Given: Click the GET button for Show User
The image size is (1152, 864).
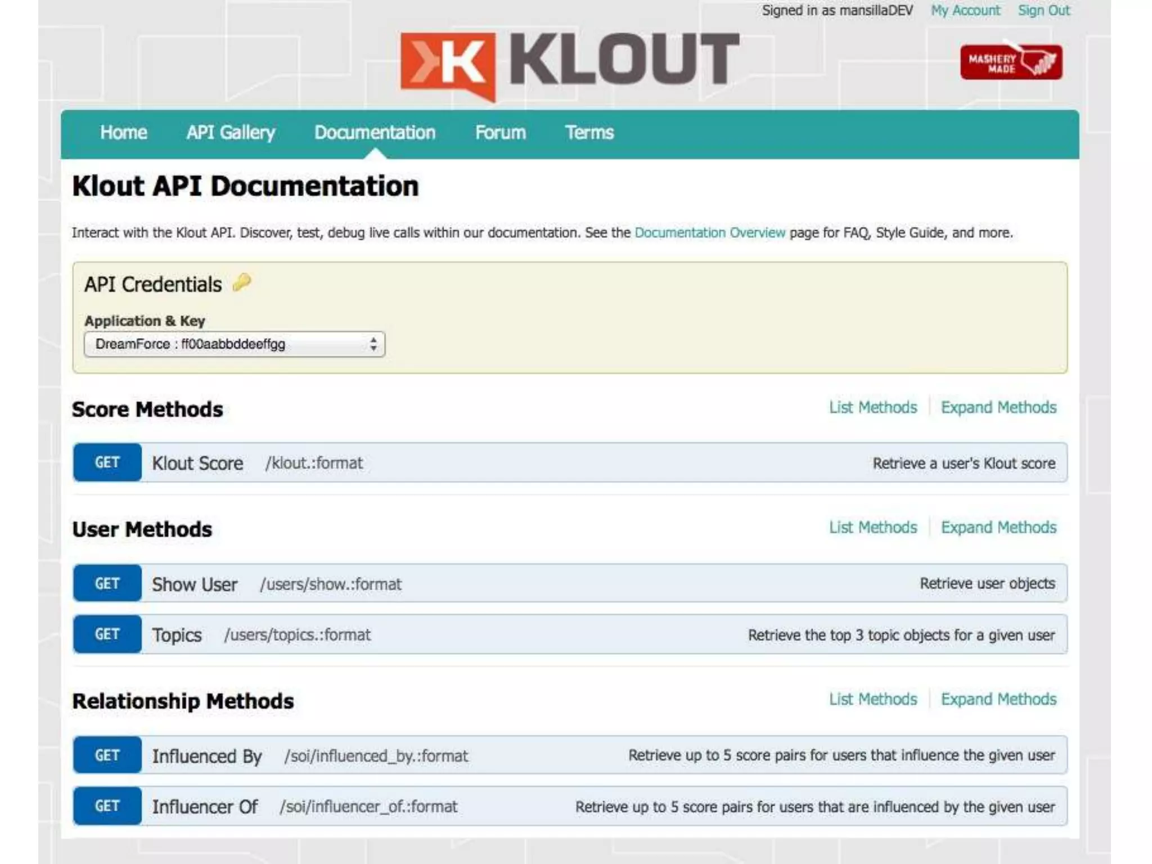Looking at the screenshot, I should 107,583.
